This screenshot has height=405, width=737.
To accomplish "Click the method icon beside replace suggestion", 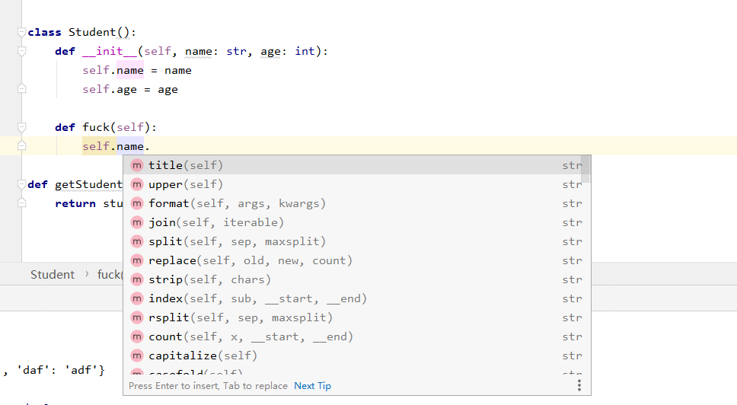I will coord(137,260).
